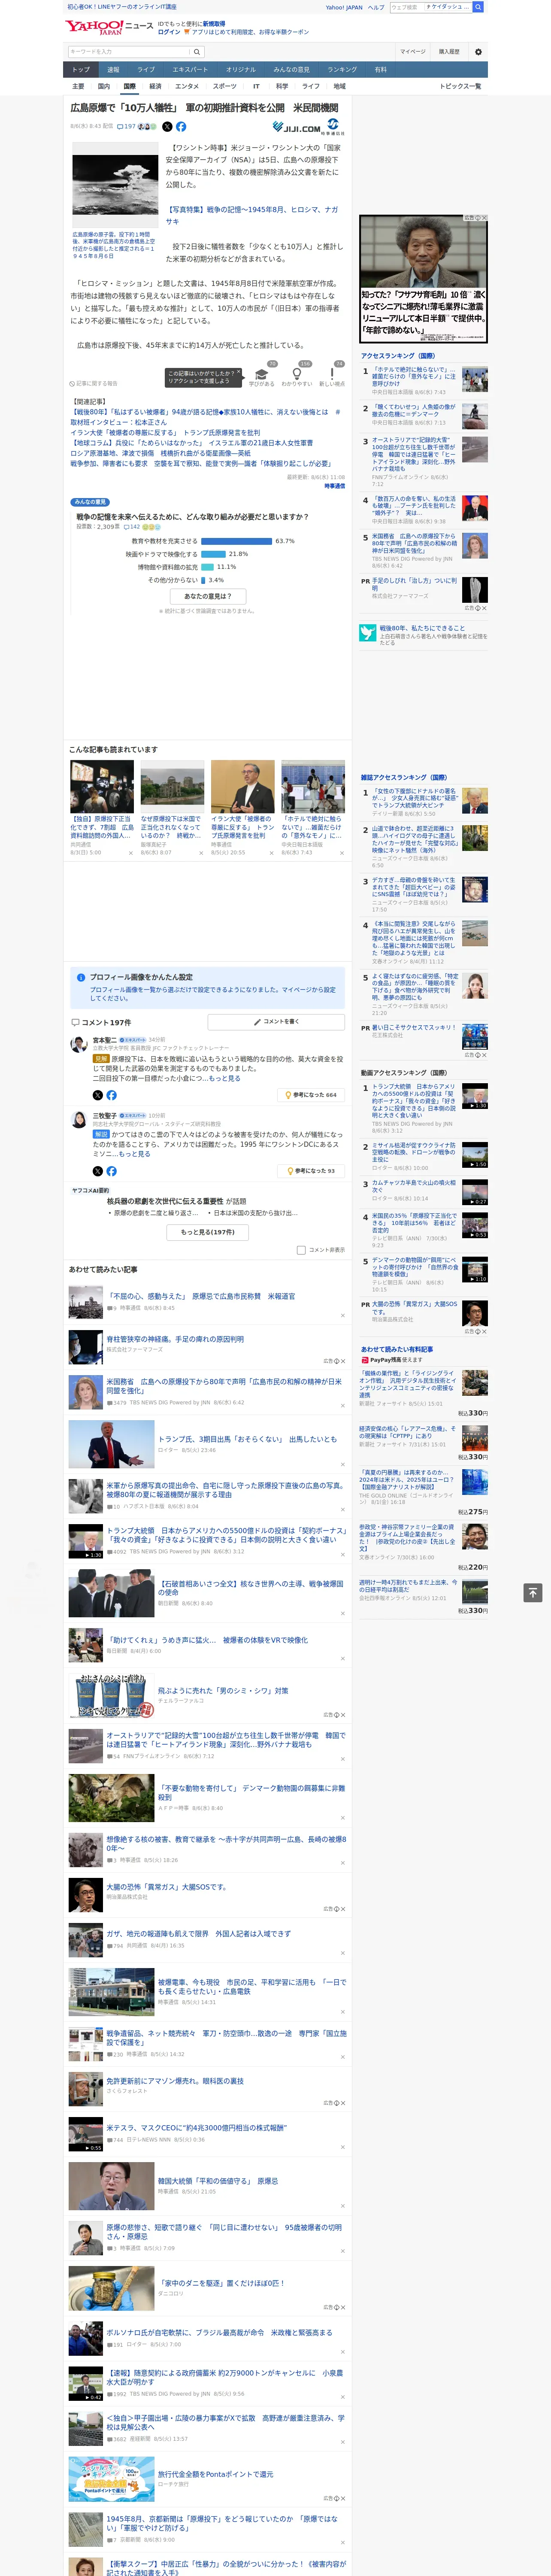Select the ライブ navigation tab
This screenshot has width=551, height=2576.
(146, 70)
